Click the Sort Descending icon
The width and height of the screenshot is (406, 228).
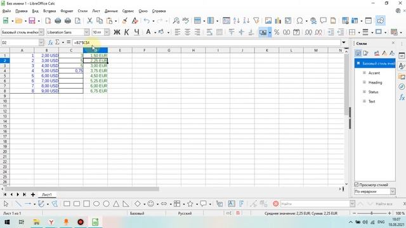246,21
